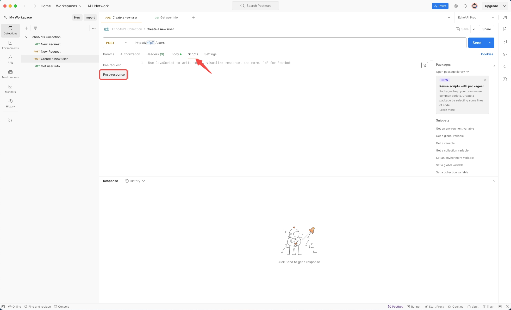The width and height of the screenshot is (511, 310).
Task: Open the notifications bell
Action: 465,6
